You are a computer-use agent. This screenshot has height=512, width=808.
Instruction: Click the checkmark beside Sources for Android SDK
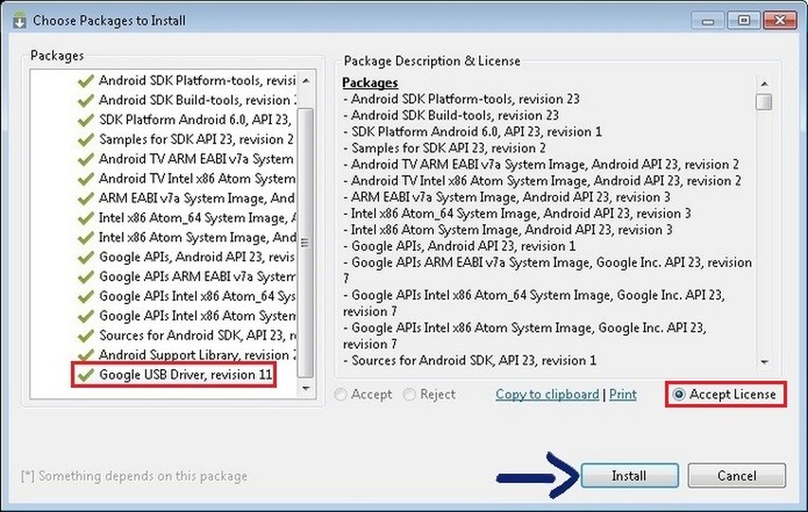tap(85, 336)
